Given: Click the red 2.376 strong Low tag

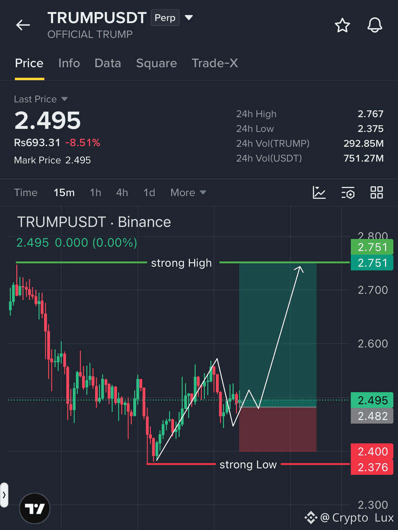Looking at the screenshot, I should [x=372, y=467].
